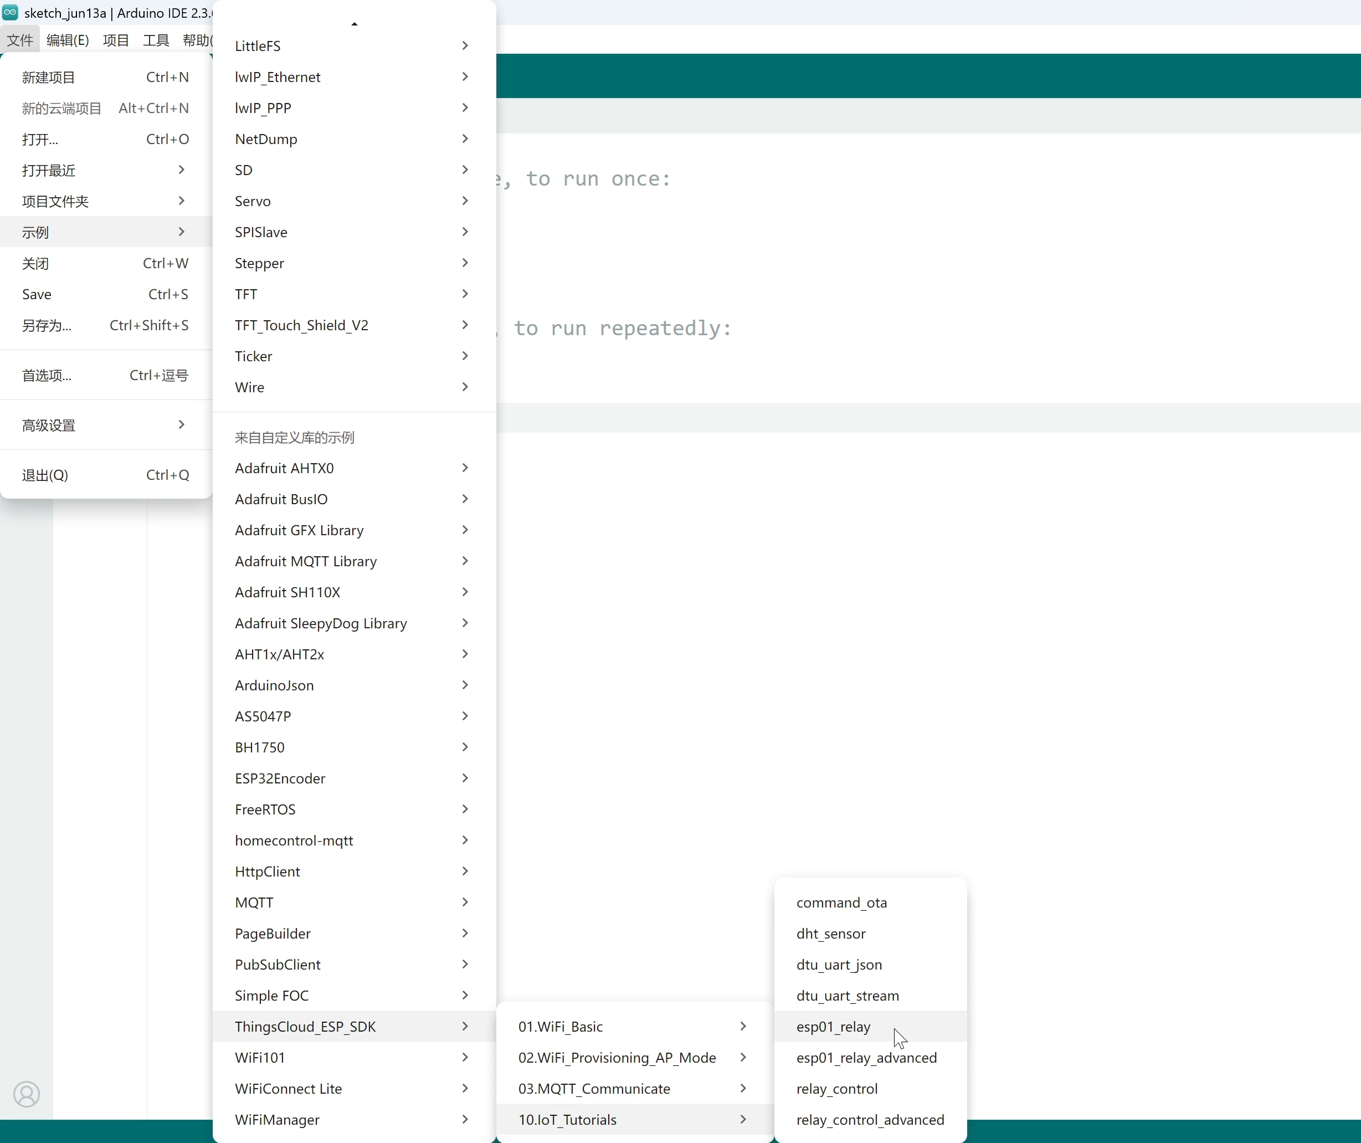The image size is (1361, 1143).
Task: Click 打开... menu entry
Action: click(x=106, y=140)
